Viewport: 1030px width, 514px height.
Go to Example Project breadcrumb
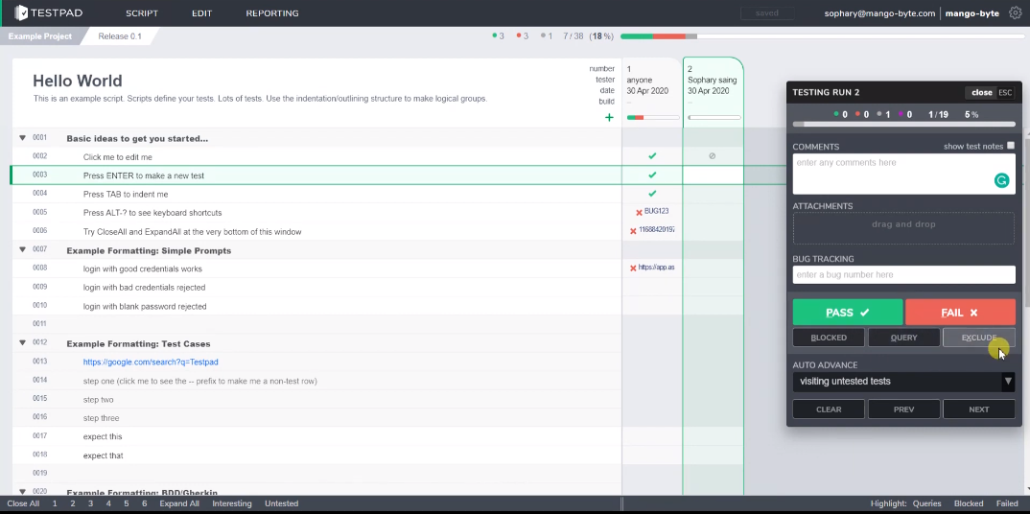coord(40,36)
